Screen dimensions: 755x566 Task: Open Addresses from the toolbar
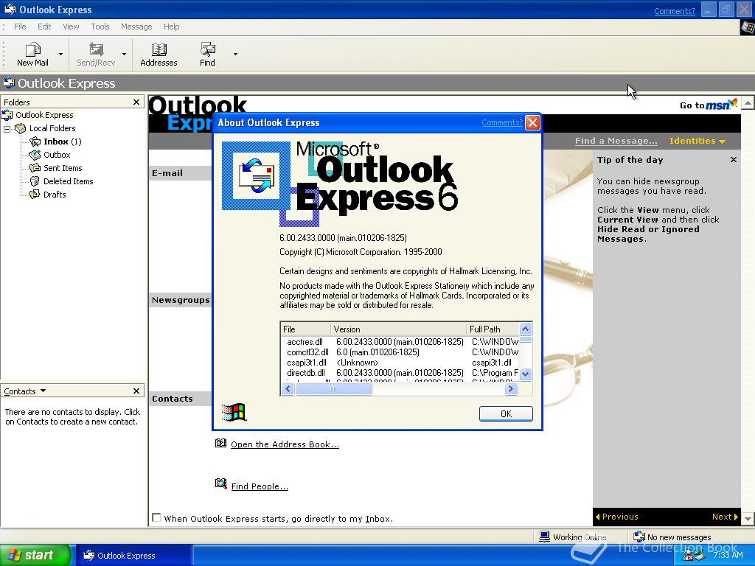pos(159,54)
